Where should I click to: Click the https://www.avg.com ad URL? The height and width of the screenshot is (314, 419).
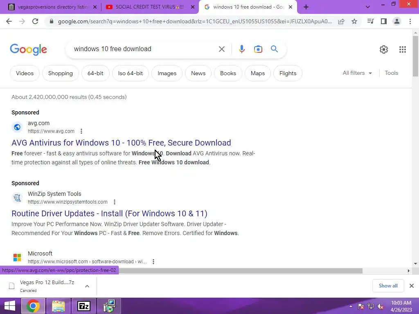51,131
